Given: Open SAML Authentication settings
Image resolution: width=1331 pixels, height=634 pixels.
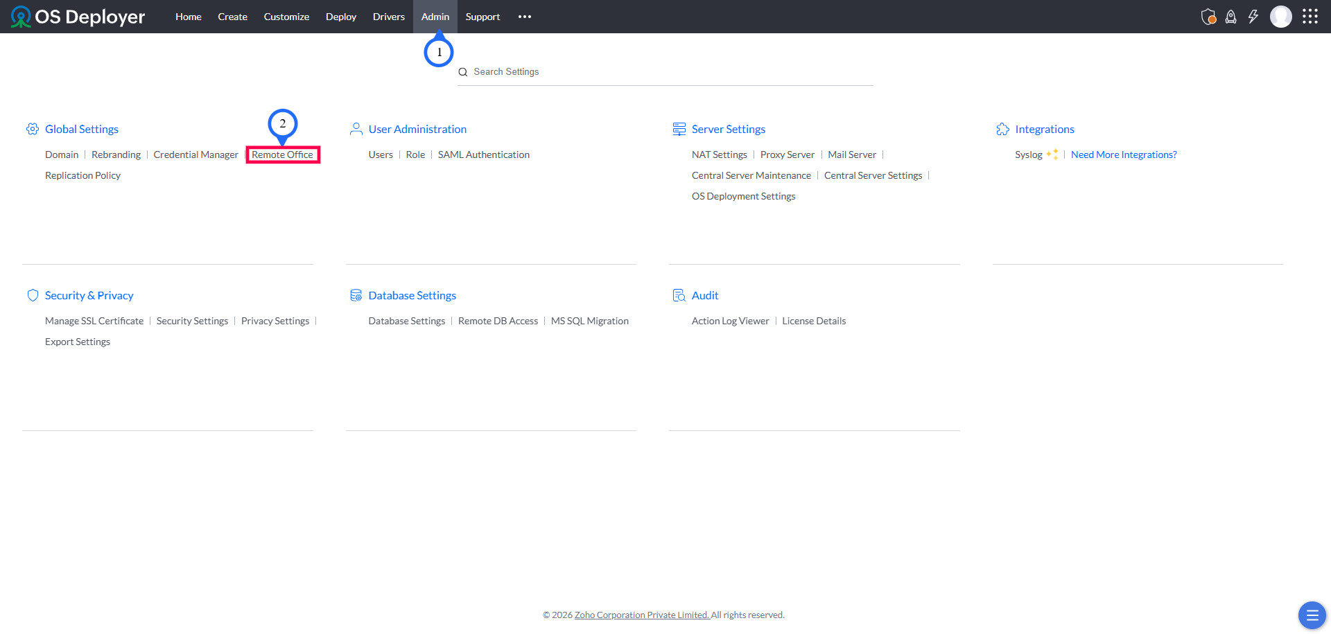Looking at the screenshot, I should pos(483,154).
